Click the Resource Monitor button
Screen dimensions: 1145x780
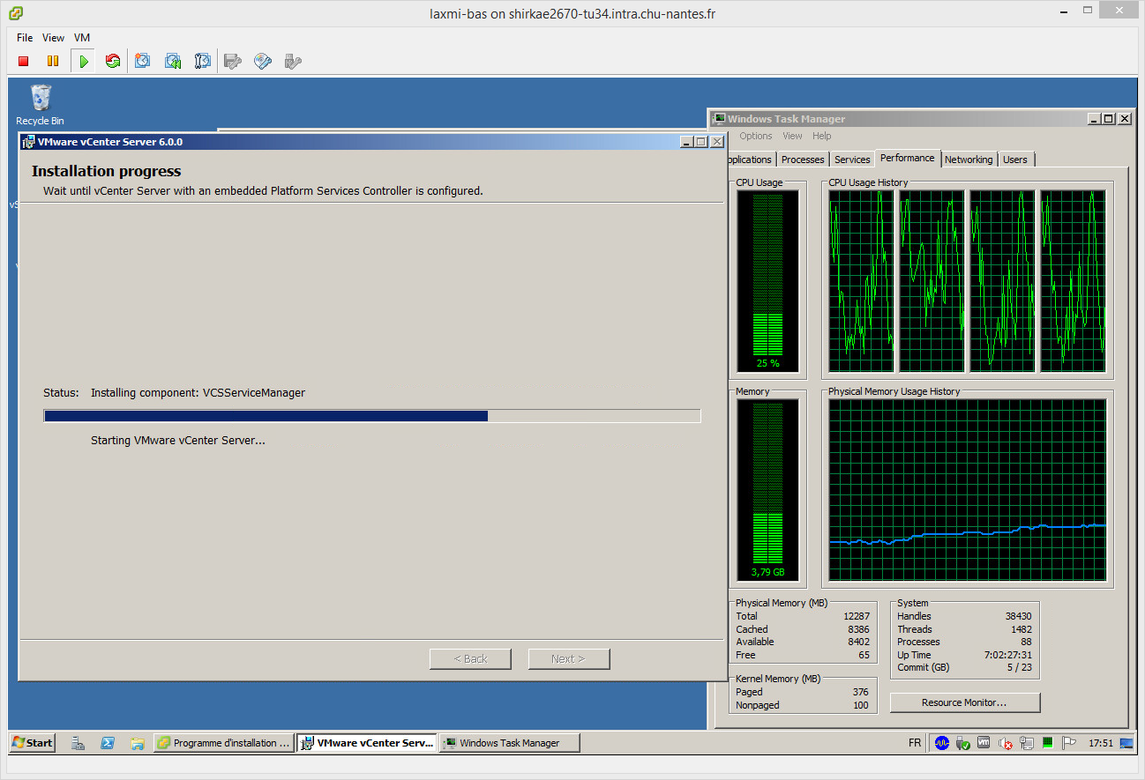(964, 702)
